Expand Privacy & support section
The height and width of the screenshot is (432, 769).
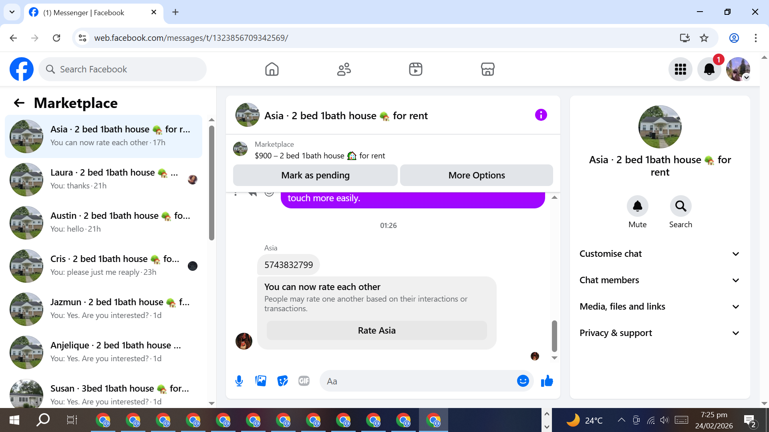(x=660, y=333)
